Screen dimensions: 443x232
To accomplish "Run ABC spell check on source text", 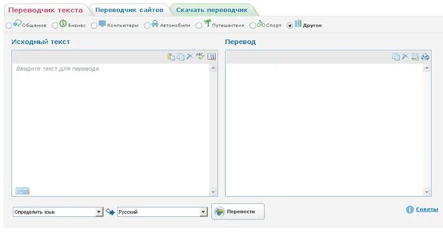I will pos(200,56).
